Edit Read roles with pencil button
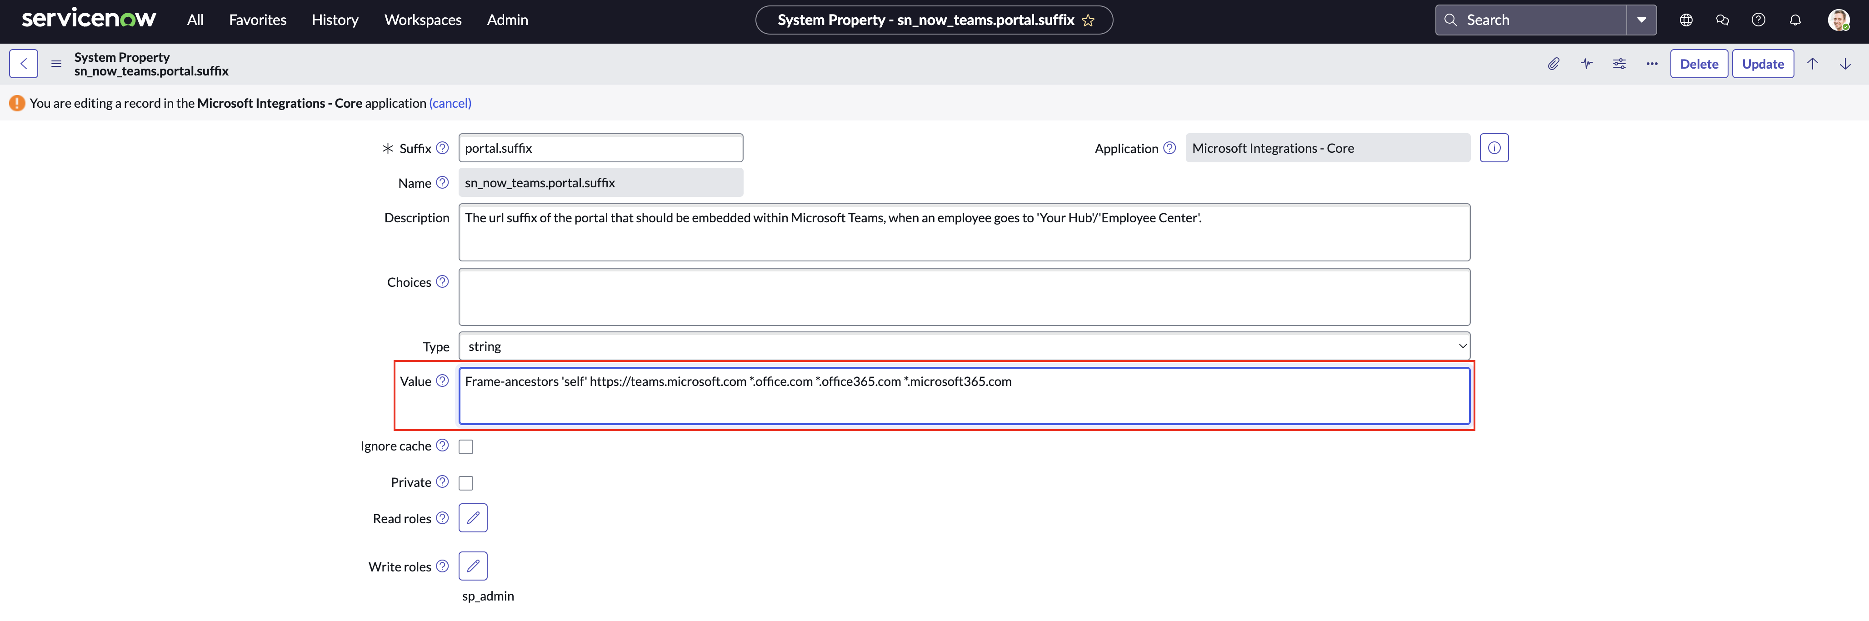1869x621 pixels. point(473,518)
